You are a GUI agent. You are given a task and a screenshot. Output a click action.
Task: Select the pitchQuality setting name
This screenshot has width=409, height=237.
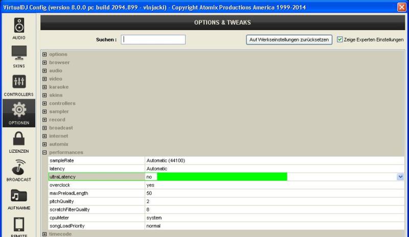tap(62, 201)
